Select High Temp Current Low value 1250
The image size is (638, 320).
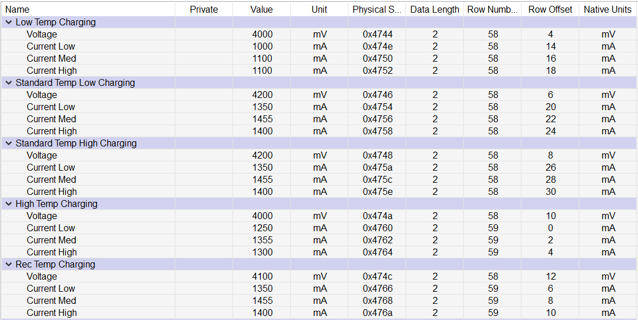[x=262, y=228]
